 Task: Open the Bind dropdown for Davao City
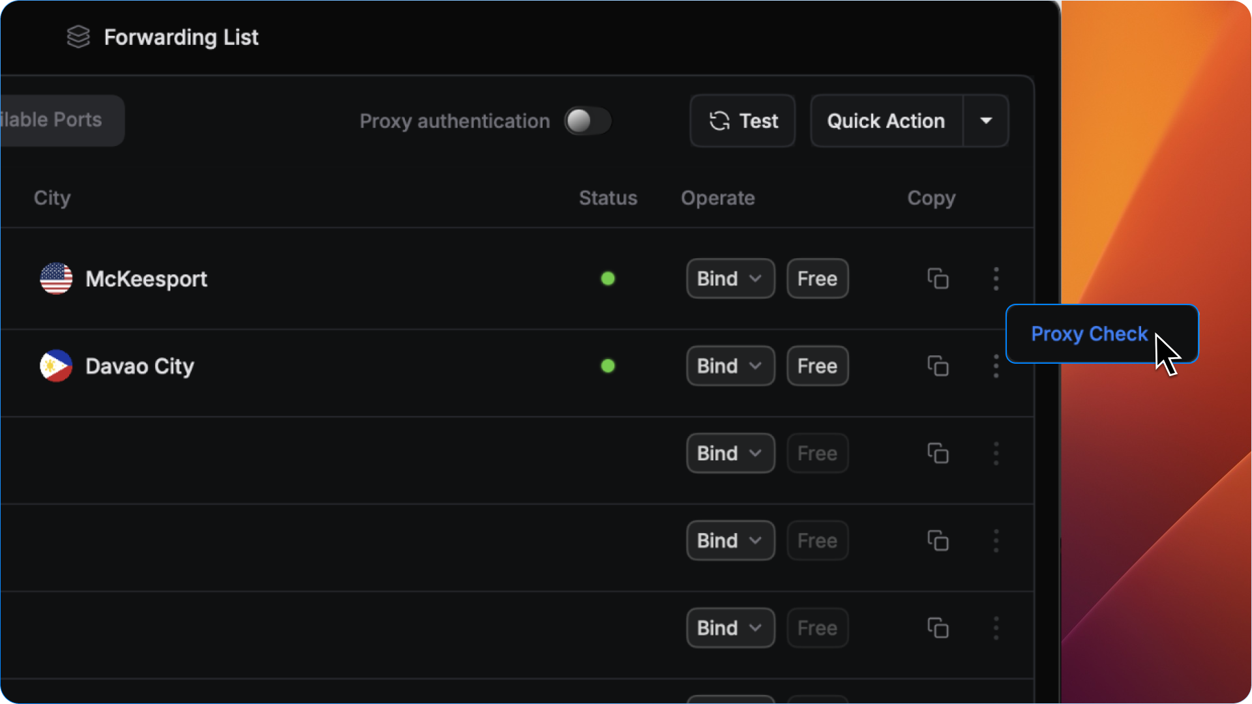pos(730,366)
